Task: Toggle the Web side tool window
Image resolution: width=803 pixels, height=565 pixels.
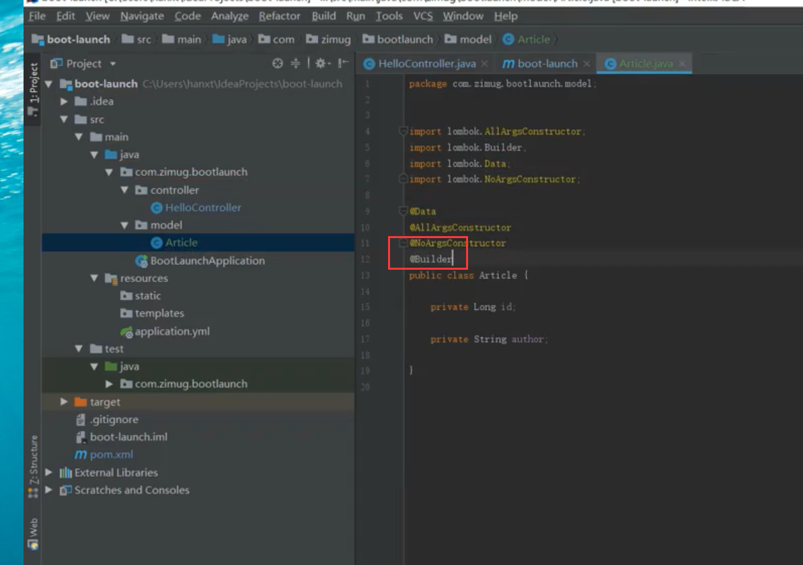Action: pos(33,533)
